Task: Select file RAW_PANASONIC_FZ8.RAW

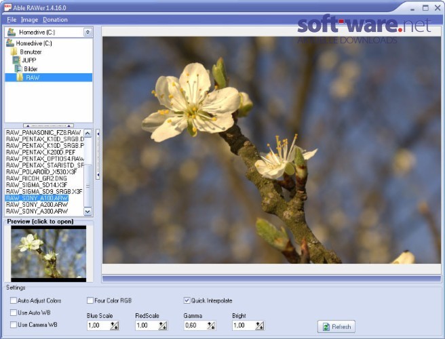Action: pos(43,132)
